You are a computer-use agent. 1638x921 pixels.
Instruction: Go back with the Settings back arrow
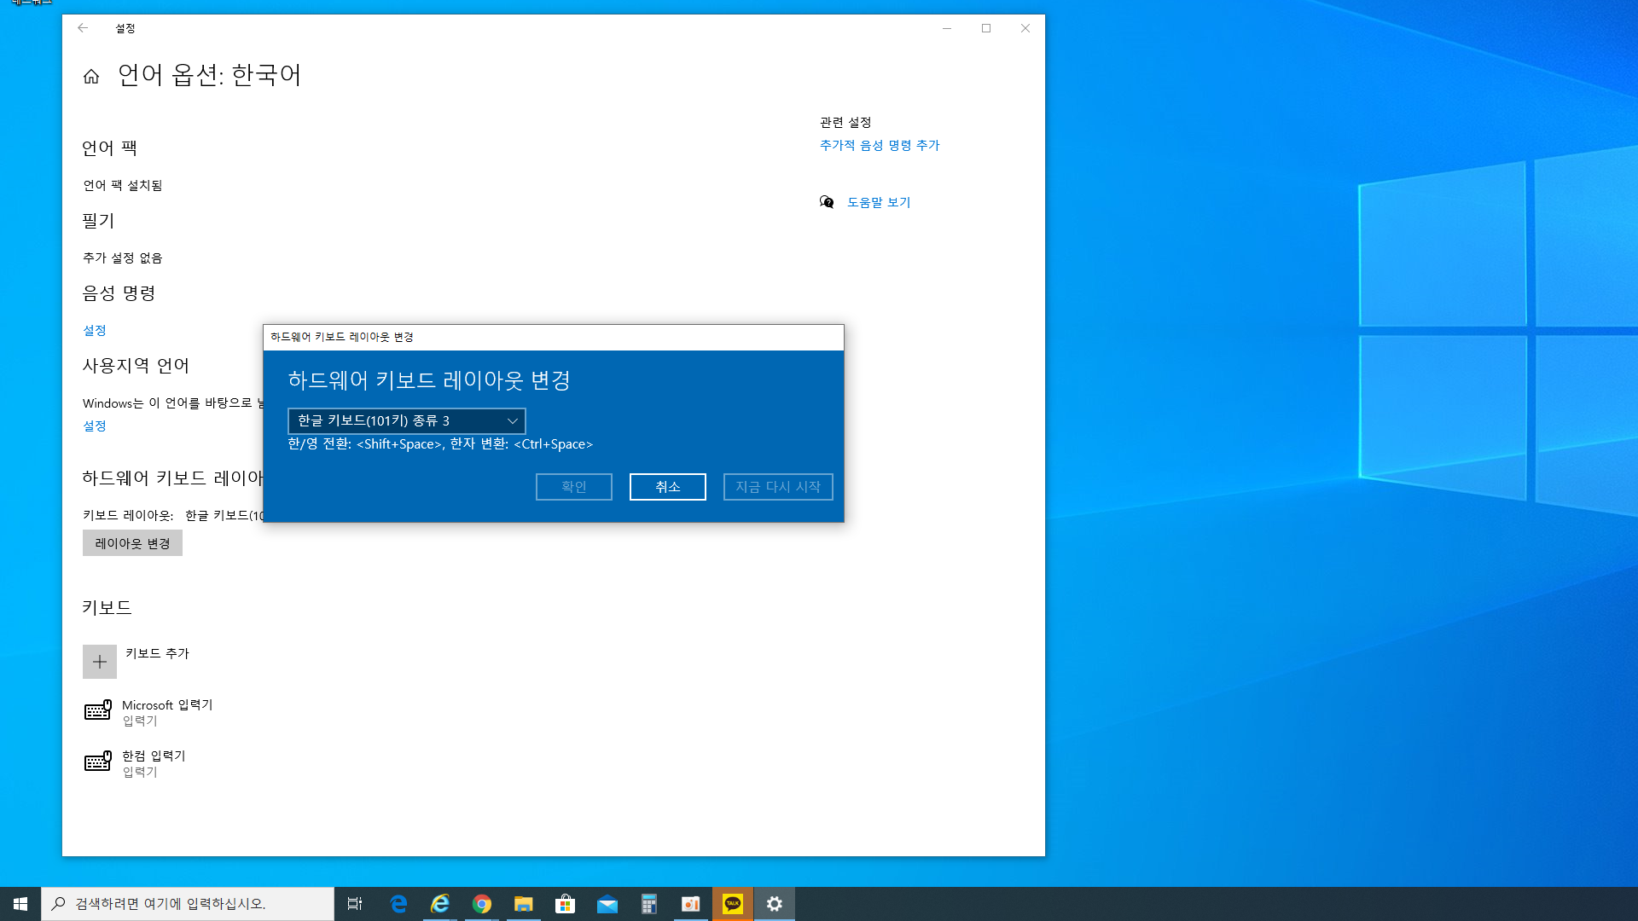tap(83, 28)
